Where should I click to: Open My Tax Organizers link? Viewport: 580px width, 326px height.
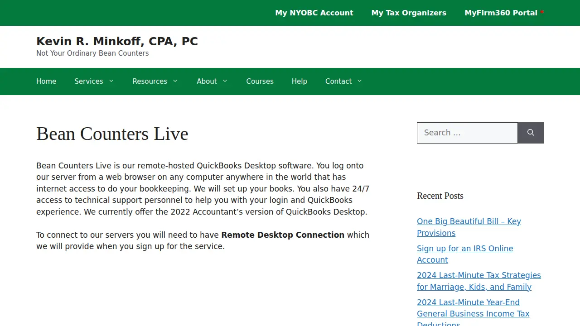(x=409, y=13)
